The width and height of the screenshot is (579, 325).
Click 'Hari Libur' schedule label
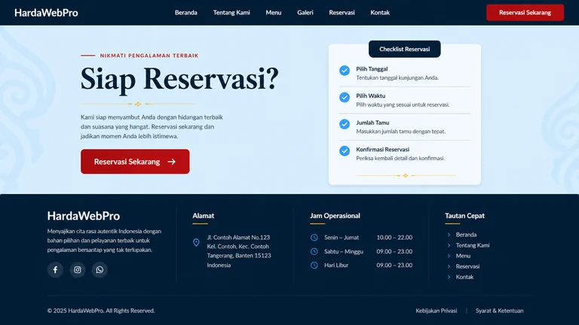pyautogui.click(x=336, y=265)
